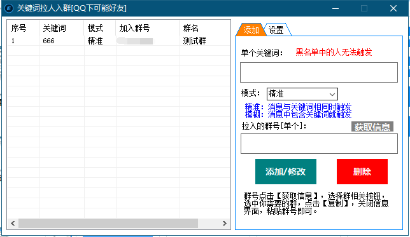This screenshot has width=410, height=237.
Task: Open the 模式 dropdown showing 精准
Action: click(x=302, y=94)
